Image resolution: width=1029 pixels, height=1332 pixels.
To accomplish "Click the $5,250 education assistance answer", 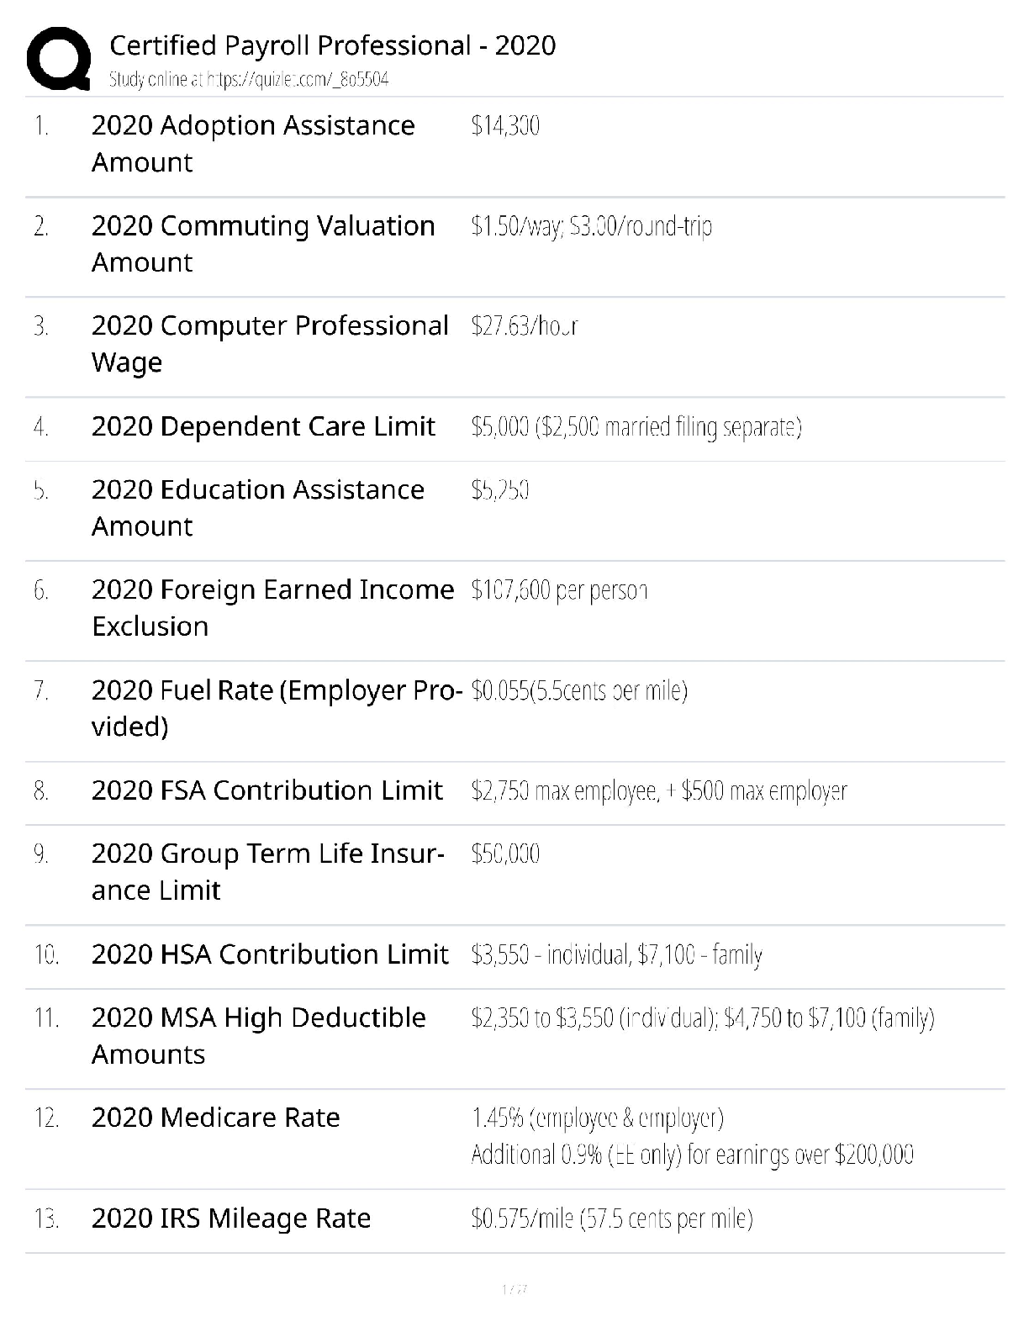I will pyautogui.click(x=500, y=490).
